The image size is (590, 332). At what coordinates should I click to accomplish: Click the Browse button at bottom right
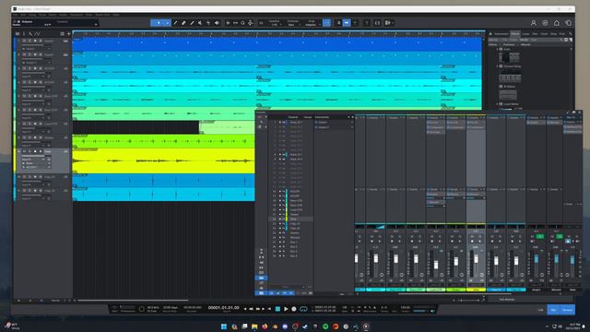(x=568, y=310)
